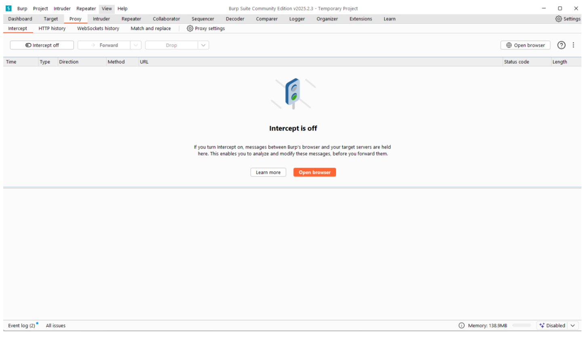Switch to the Repeater tab
585x337 pixels.
[x=131, y=19]
